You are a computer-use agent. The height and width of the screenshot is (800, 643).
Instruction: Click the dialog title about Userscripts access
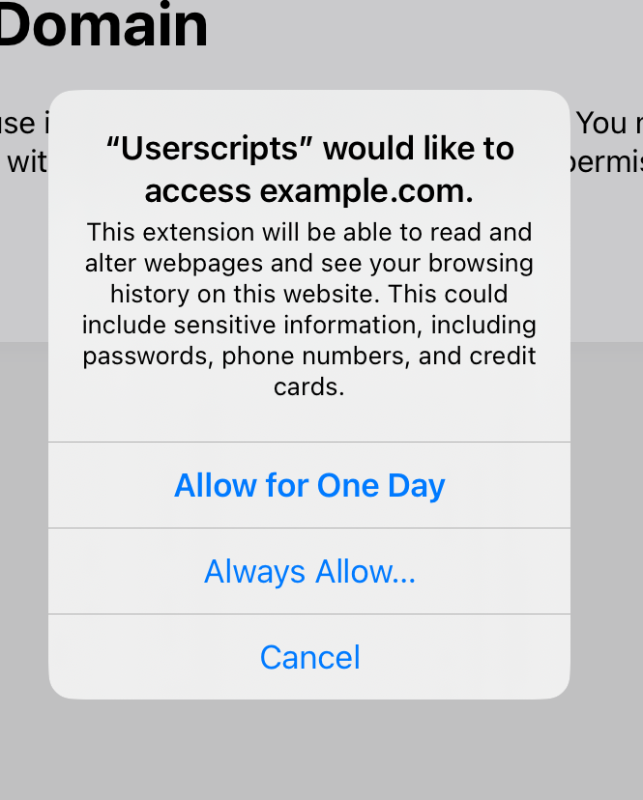pyautogui.click(x=309, y=169)
